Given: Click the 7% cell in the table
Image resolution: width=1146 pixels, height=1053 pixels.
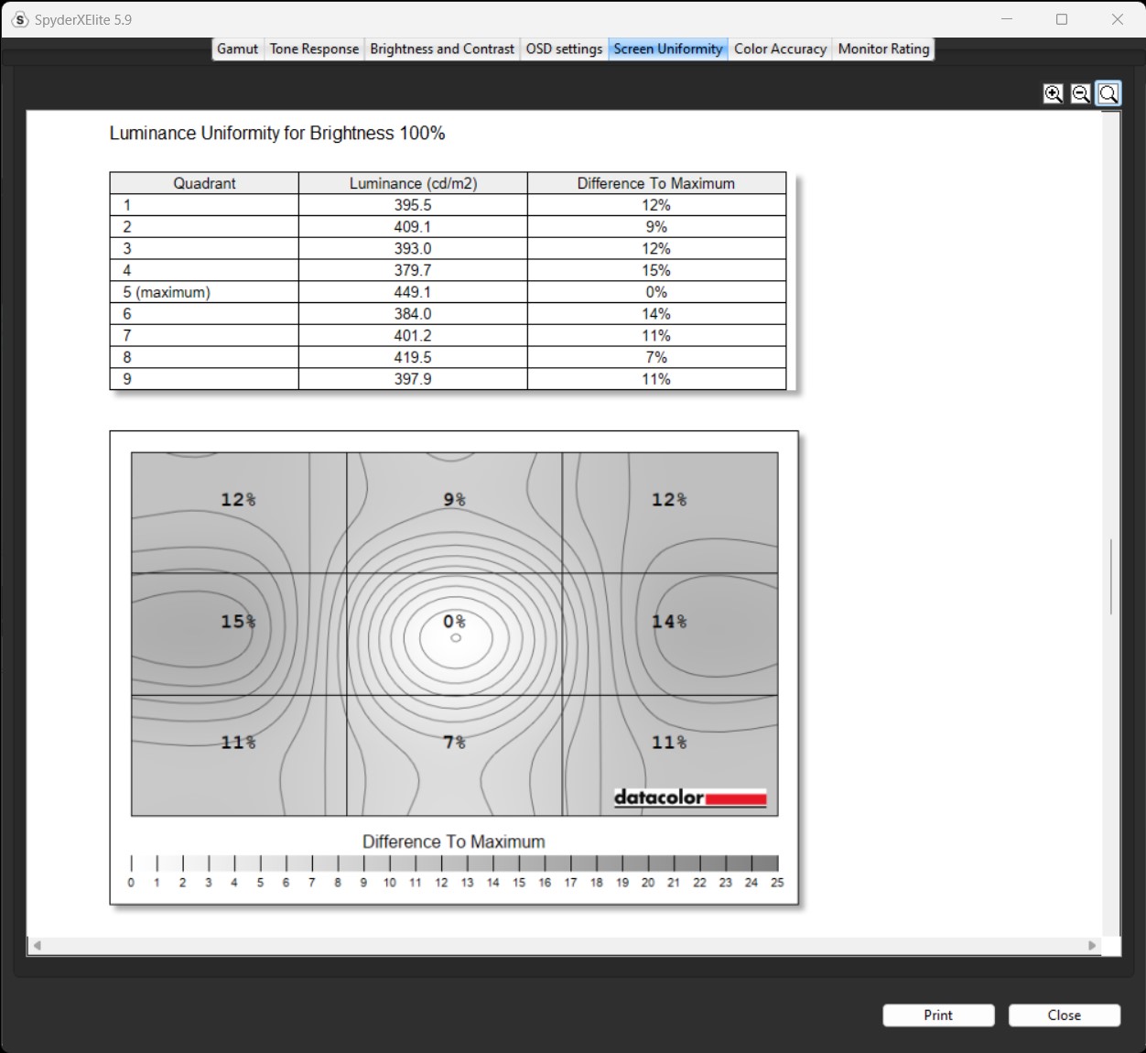Looking at the screenshot, I should (656, 357).
